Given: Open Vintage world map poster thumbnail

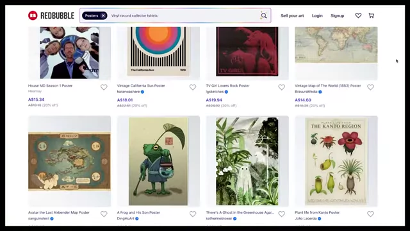Looking at the screenshot, I should coord(336,53).
